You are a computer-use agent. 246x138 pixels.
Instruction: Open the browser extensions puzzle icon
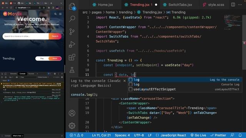(x=49, y=8)
